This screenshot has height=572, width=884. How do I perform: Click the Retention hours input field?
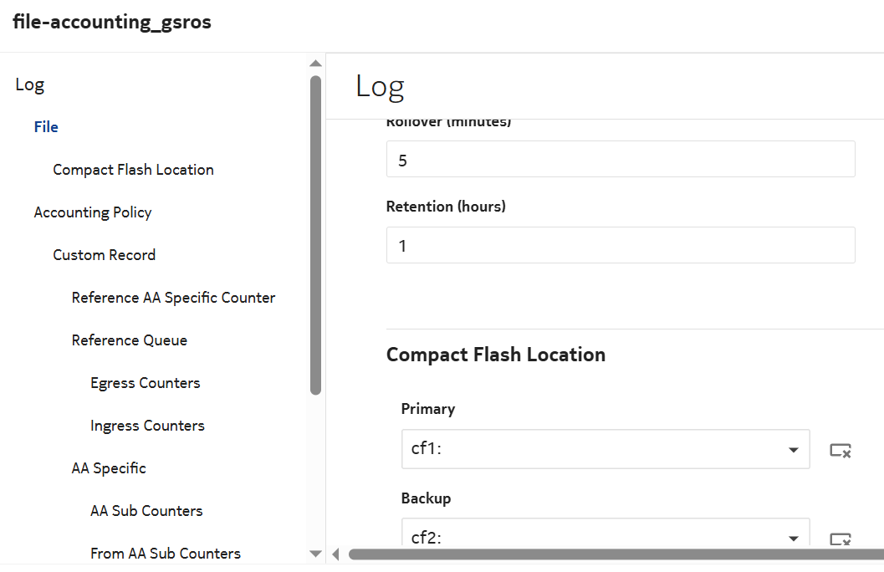tap(621, 245)
